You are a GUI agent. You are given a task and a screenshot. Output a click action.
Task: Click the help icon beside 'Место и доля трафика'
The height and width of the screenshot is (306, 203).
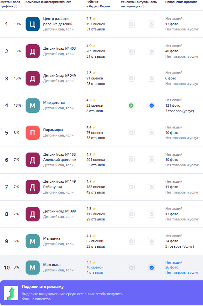(16, 6)
